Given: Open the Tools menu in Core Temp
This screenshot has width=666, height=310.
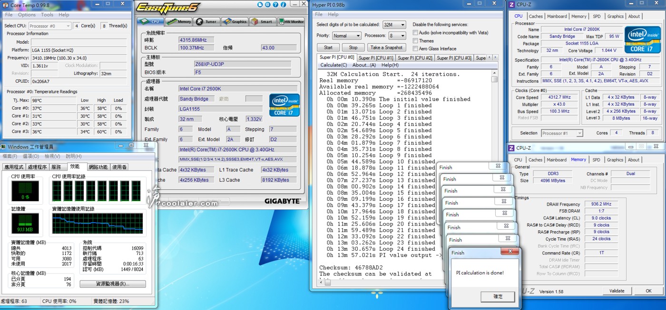Looking at the screenshot, I should click(47, 15).
